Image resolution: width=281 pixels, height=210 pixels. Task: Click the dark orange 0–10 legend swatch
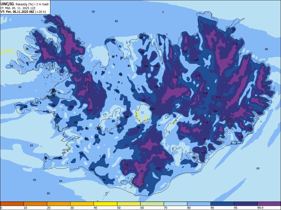12,204
